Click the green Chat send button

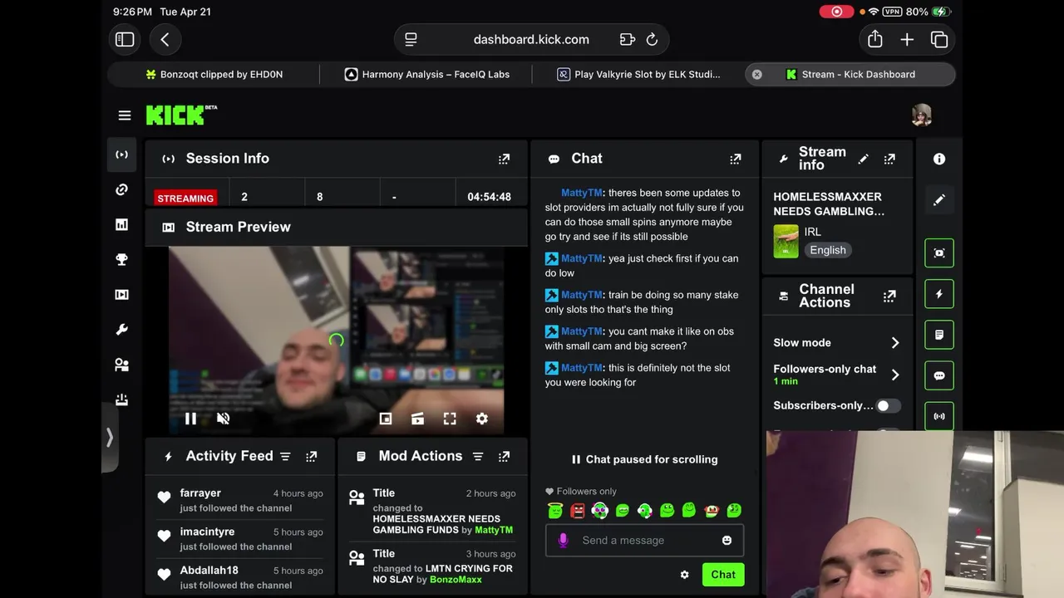point(723,575)
